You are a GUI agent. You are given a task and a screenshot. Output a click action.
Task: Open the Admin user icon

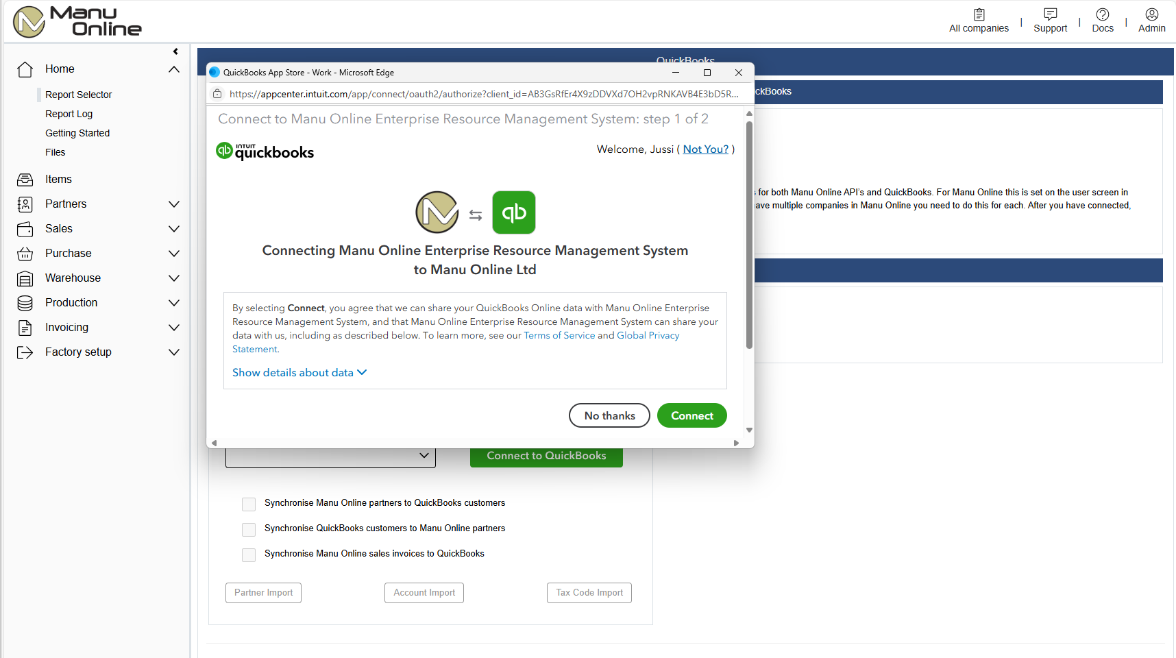tap(1152, 14)
